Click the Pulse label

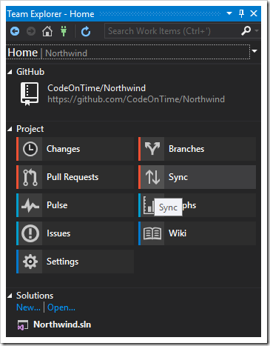tap(57, 205)
